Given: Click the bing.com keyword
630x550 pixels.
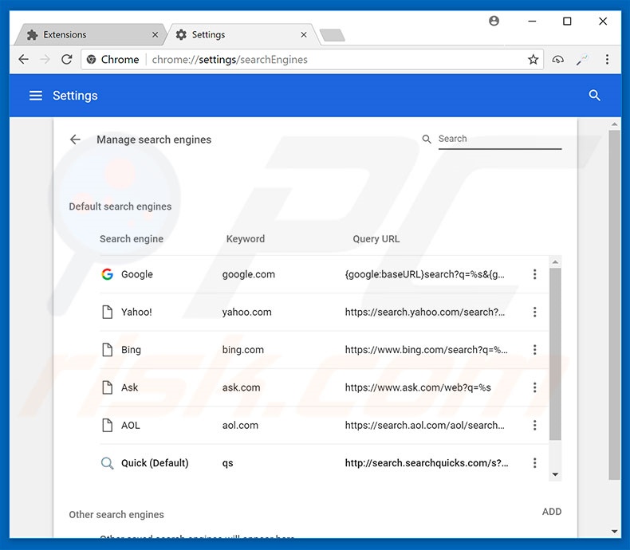Looking at the screenshot, I should click(243, 350).
